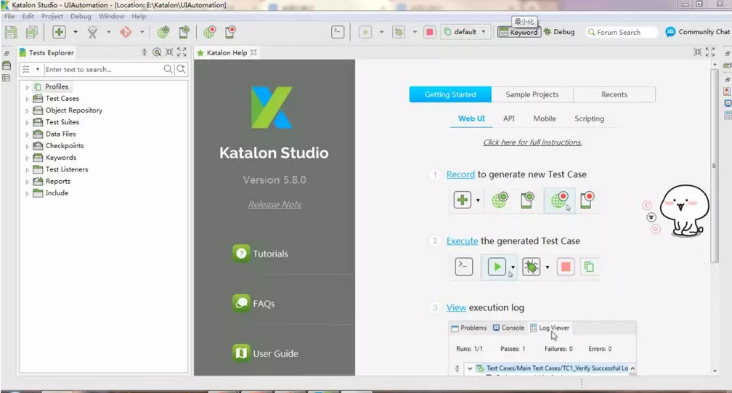Image resolution: width=732 pixels, height=393 pixels.
Task: Click the orange Git icon in the toolbar
Action: point(126,32)
